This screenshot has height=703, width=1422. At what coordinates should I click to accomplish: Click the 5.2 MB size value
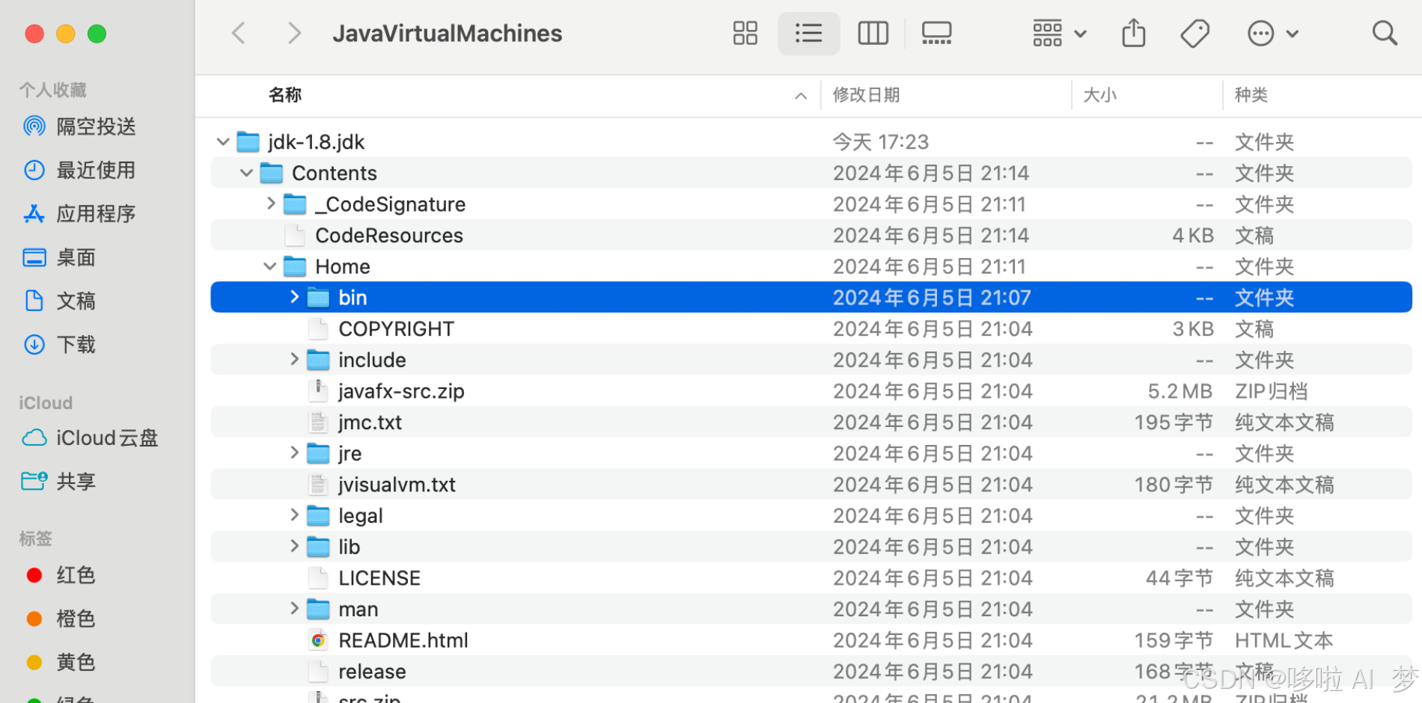[x=1180, y=391]
